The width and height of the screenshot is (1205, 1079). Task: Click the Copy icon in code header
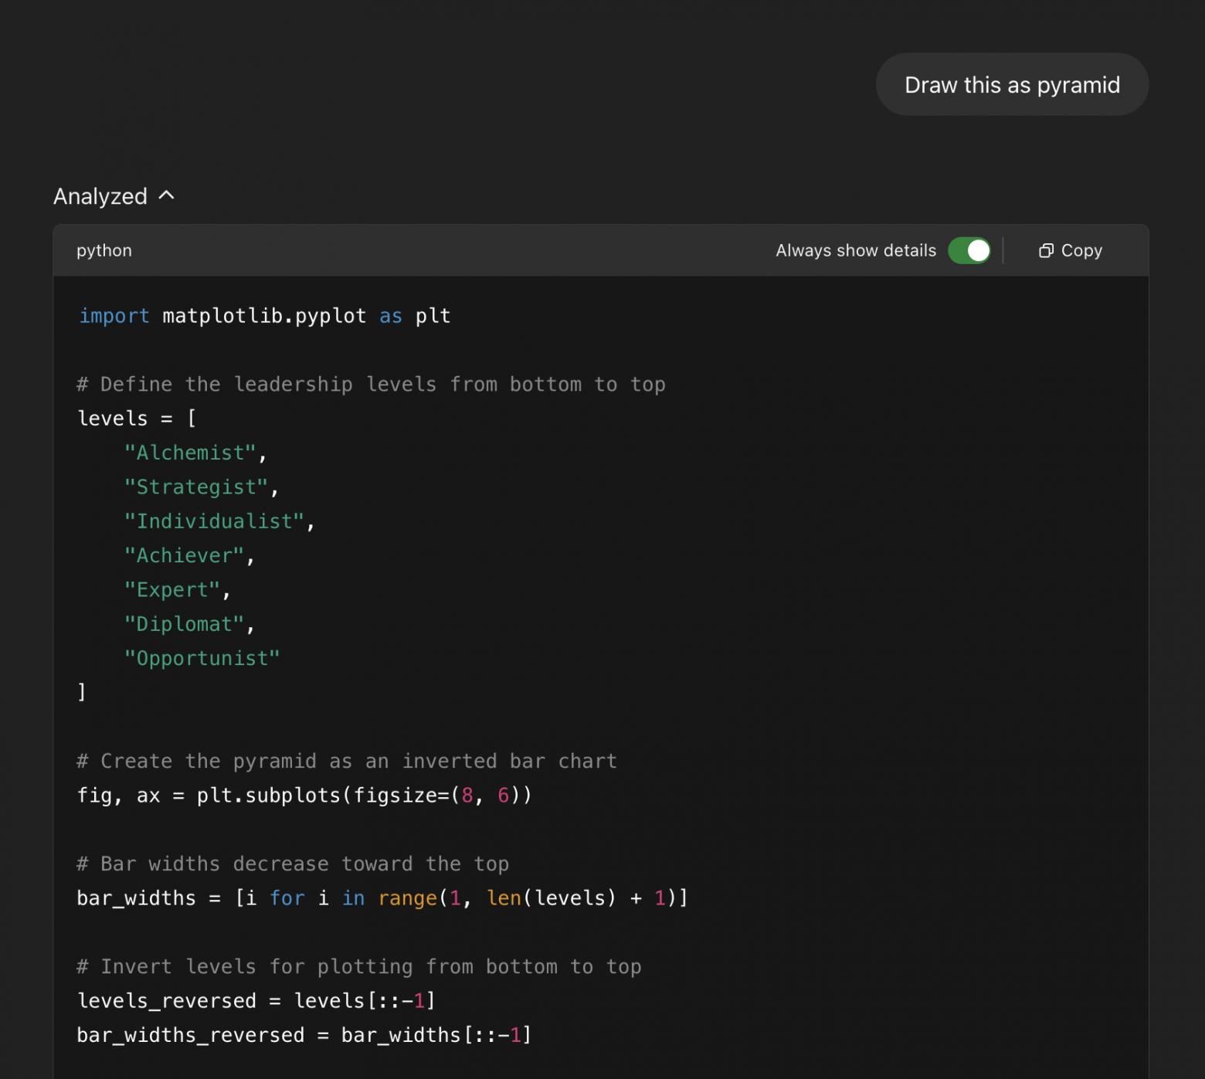pos(1046,251)
